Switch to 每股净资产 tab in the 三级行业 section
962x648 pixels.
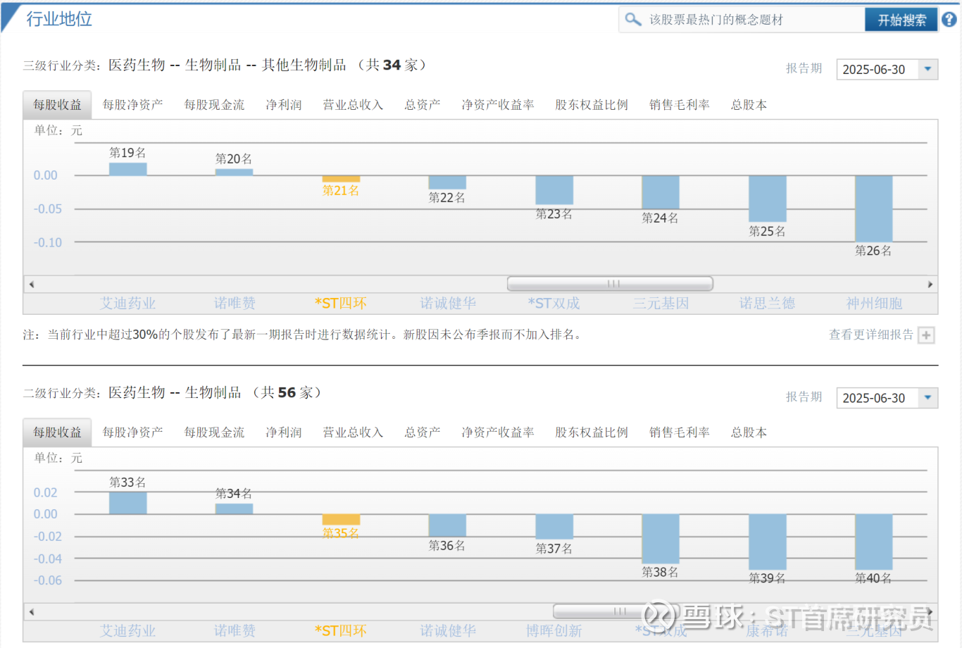pos(133,105)
